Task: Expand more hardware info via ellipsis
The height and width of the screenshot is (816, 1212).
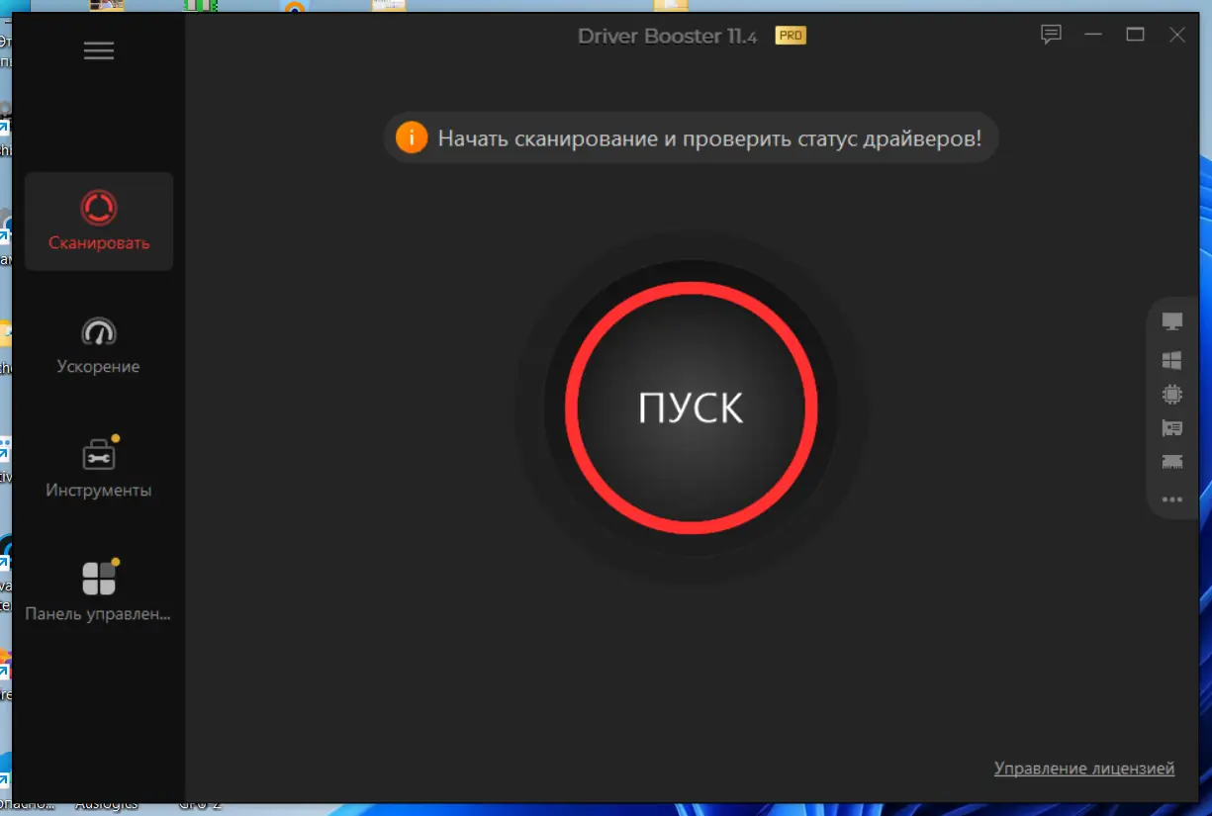Action: tap(1171, 499)
